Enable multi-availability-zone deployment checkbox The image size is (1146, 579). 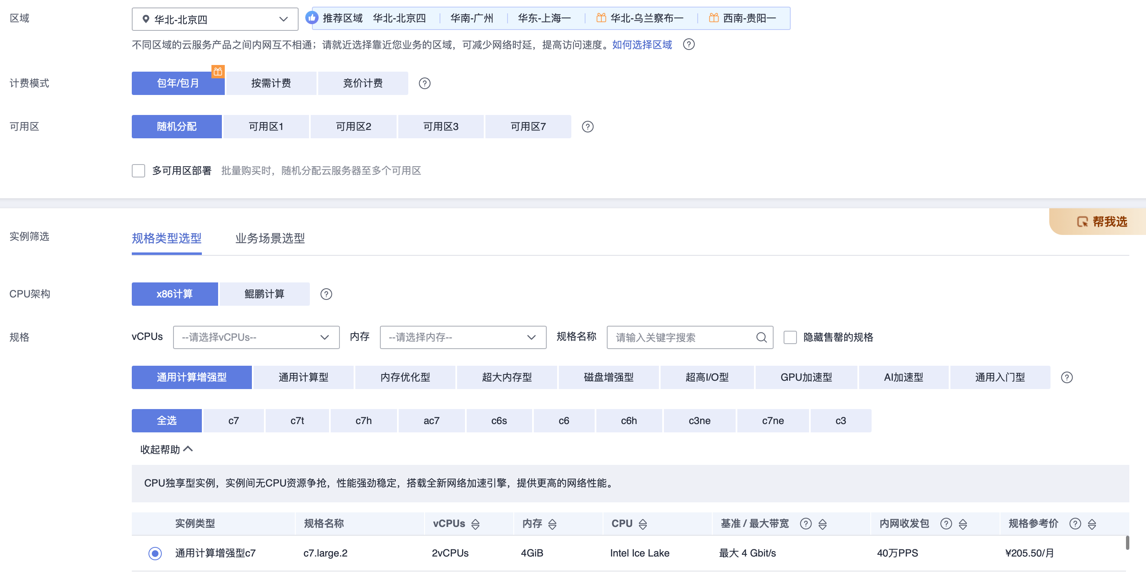(138, 171)
